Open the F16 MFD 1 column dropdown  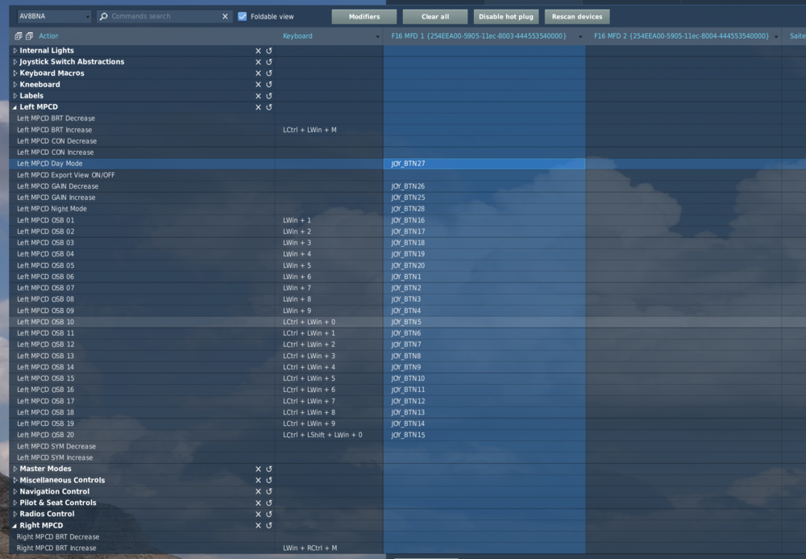point(580,36)
